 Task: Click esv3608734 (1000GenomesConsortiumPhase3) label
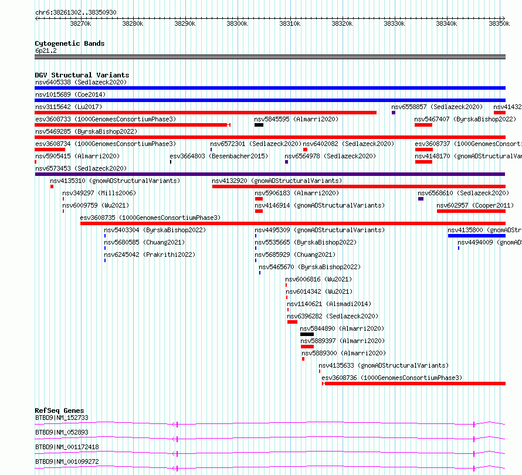pos(106,144)
